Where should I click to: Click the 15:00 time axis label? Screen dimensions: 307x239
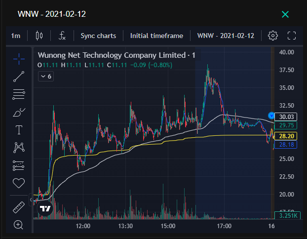168,226
